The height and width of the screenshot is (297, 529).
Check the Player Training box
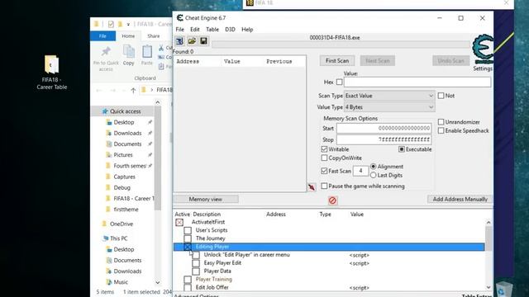pos(188,279)
